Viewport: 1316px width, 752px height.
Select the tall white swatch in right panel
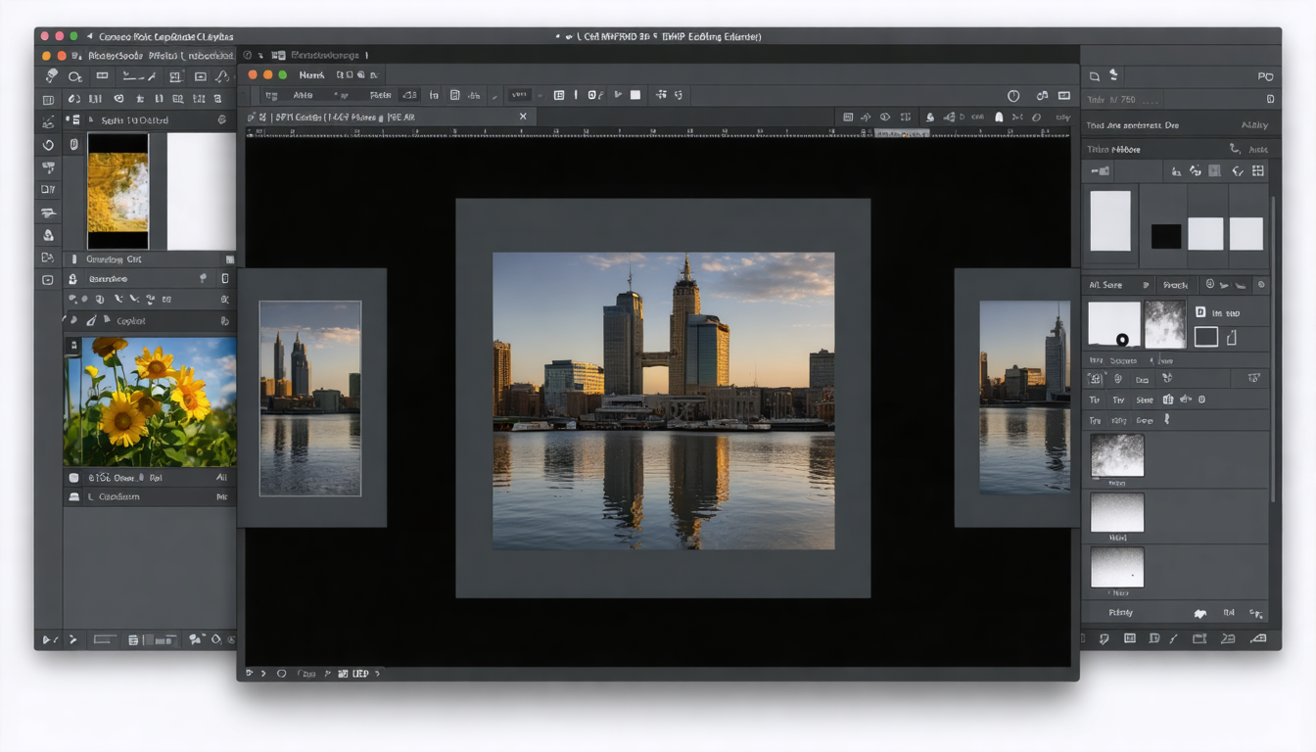(1110, 220)
